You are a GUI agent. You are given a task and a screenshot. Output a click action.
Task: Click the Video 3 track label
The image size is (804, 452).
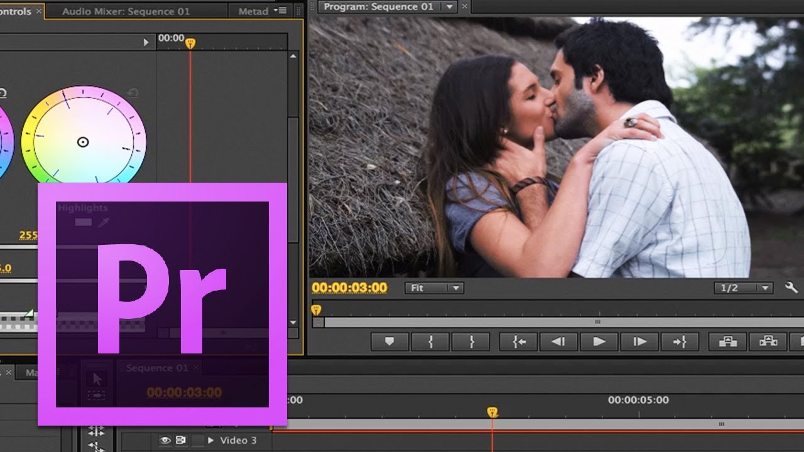coord(238,440)
